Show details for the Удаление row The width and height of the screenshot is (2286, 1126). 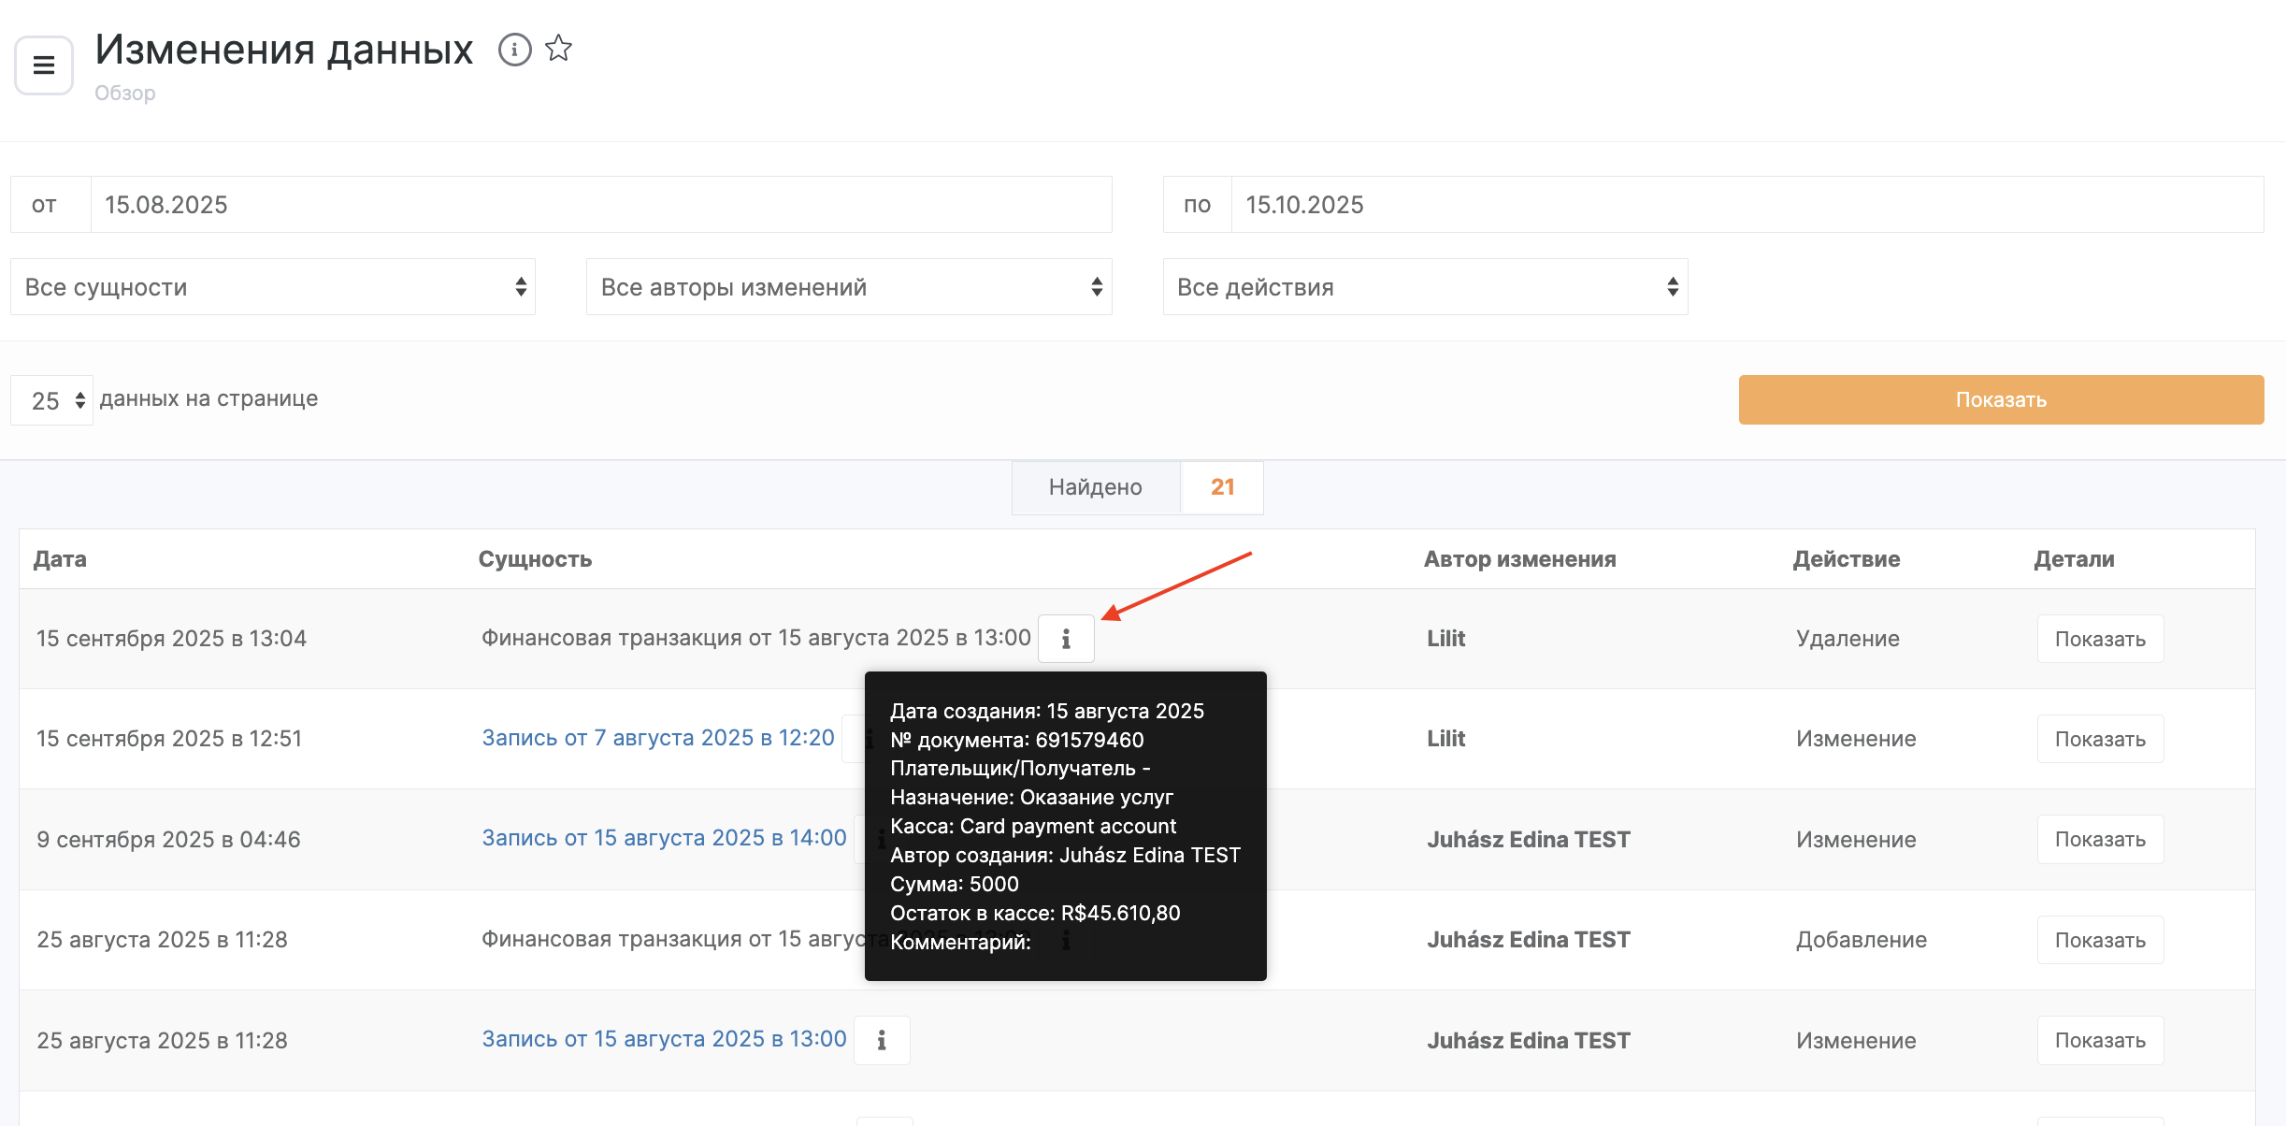pyautogui.click(x=2099, y=639)
